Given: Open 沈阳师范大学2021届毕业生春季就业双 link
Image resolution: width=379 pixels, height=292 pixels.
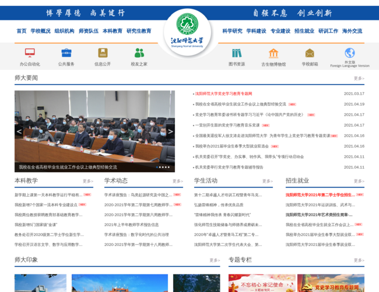Looking at the screenshot, I should [x=320, y=245].
